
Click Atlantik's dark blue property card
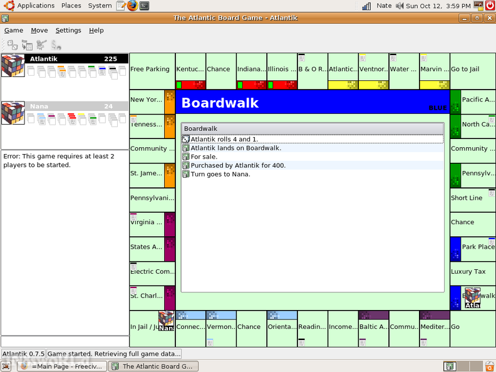point(102,71)
